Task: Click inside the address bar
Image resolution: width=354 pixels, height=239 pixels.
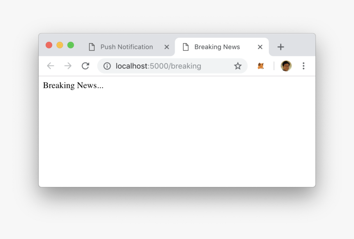Action: [x=173, y=66]
